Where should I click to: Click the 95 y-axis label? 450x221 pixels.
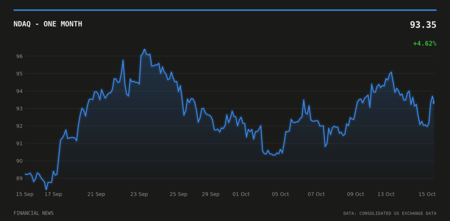(x=19, y=74)
